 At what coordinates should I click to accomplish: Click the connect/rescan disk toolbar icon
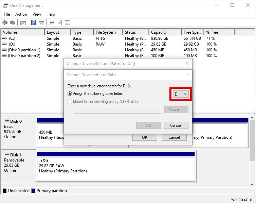tap(52, 22)
